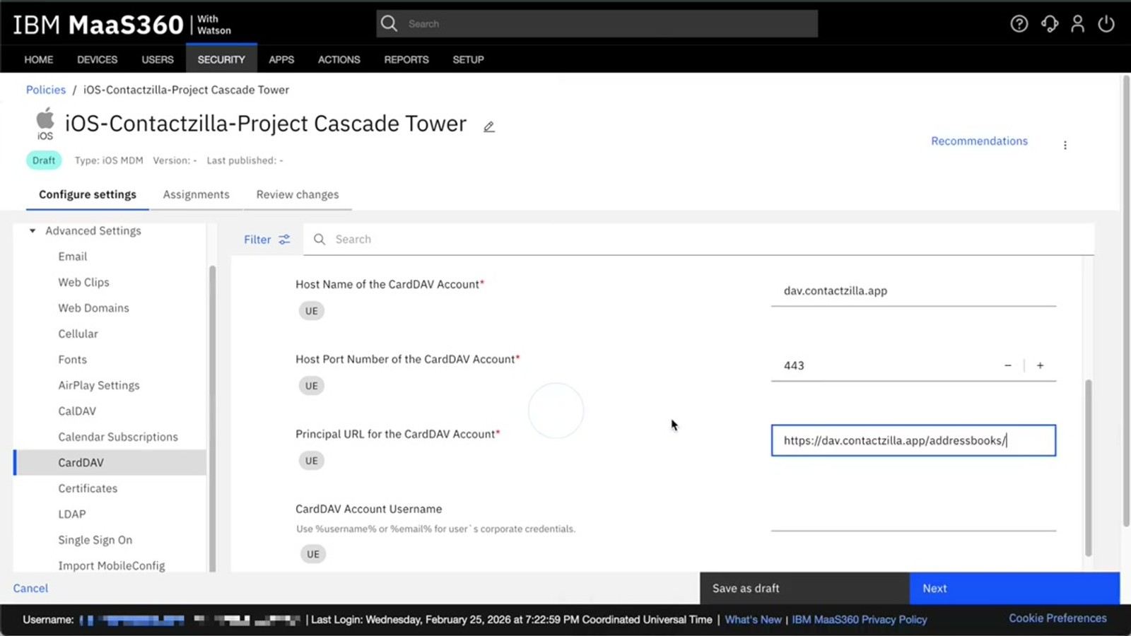Select CardDAV in the settings tree

[110, 463]
